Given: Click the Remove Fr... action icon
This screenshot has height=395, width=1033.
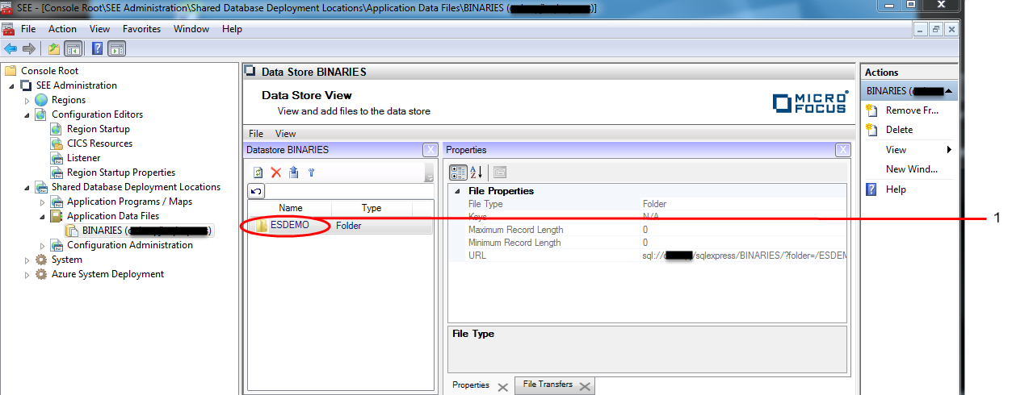Looking at the screenshot, I should 871,110.
